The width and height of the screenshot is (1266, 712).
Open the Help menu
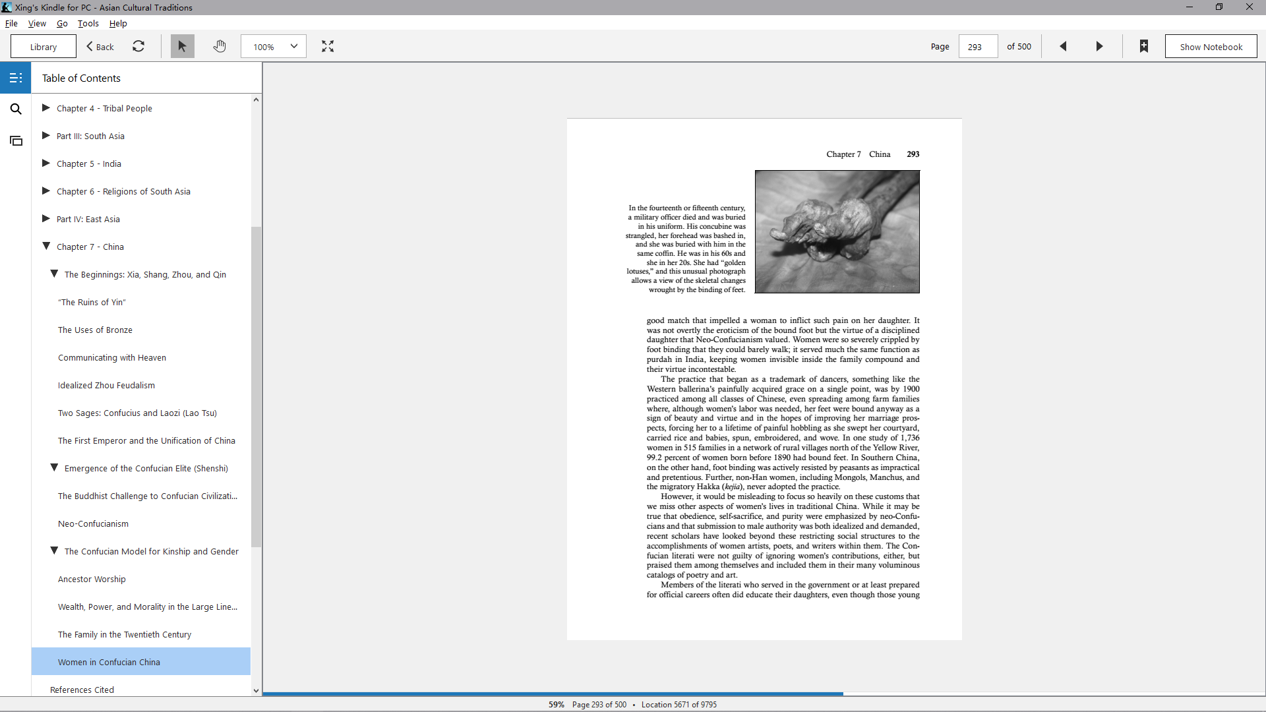(x=118, y=23)
